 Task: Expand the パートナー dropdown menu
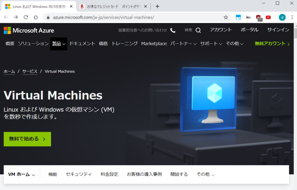pyautogui.click(x=183, y=44)
